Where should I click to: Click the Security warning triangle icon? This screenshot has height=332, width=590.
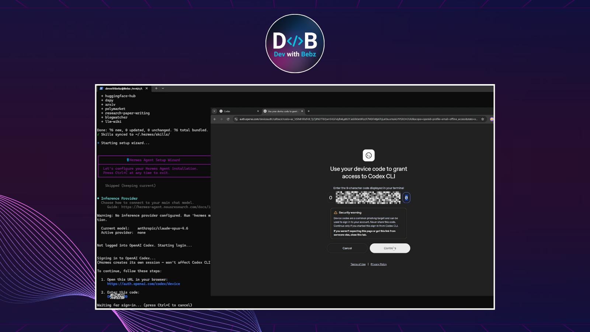point(336,213)
